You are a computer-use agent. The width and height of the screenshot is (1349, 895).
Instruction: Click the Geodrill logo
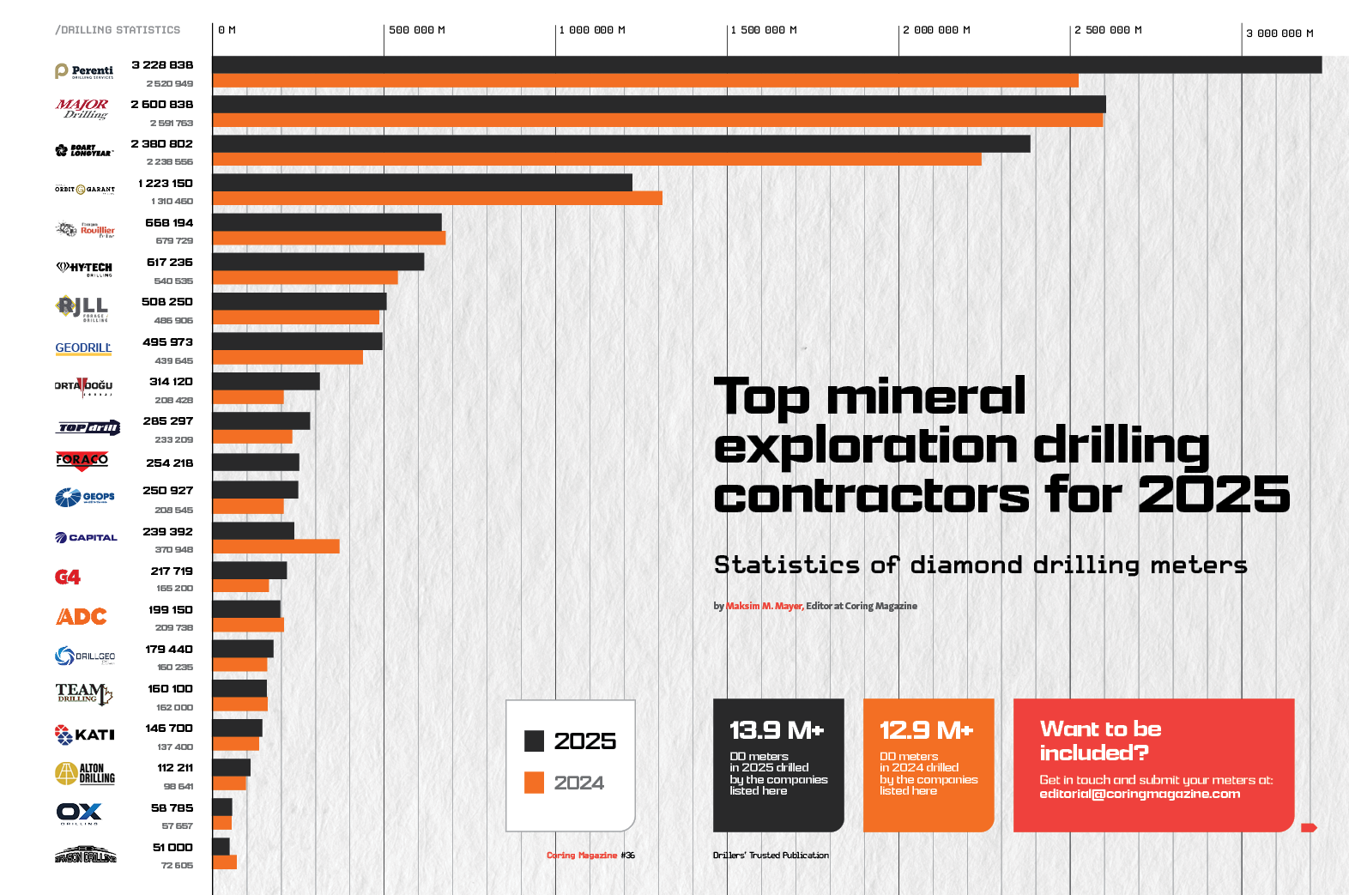[83, 348]
